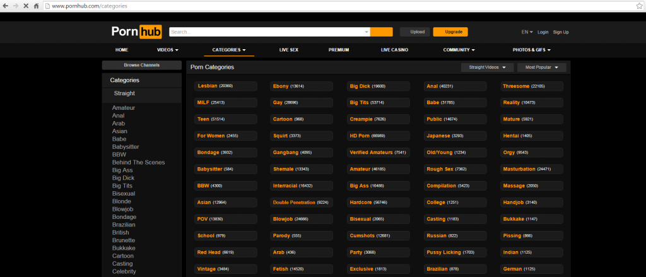Open Blonde in the sidebar list

coord(122,201)
